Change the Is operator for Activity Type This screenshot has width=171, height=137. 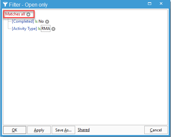point(39,29)
